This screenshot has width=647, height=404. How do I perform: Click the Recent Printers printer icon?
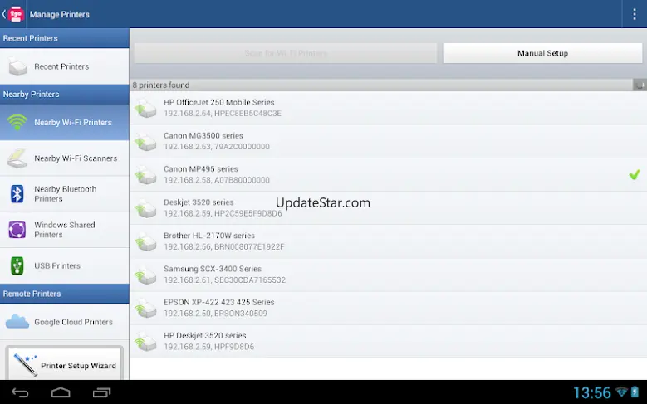(x=17, y=66)
